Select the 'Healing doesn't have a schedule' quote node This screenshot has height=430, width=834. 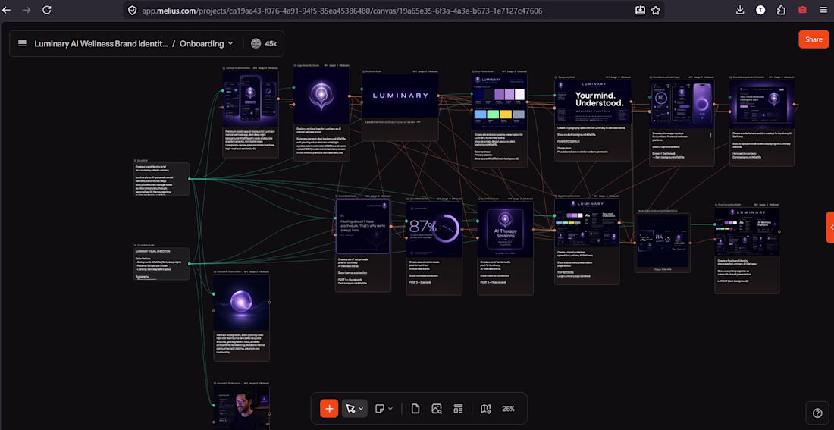[x=363, y=227]
